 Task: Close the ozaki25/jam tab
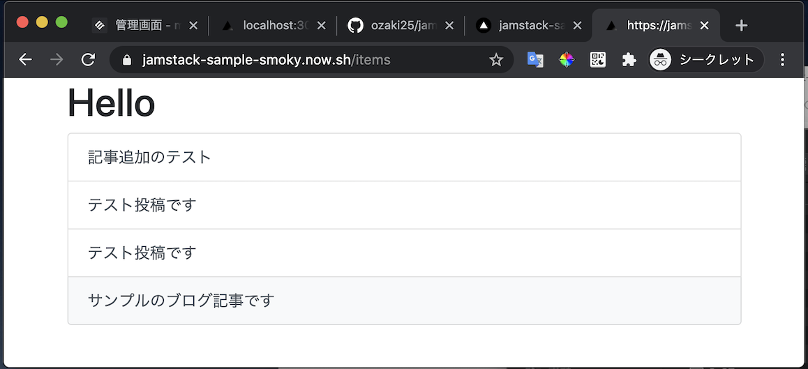(x=449, y=25)
